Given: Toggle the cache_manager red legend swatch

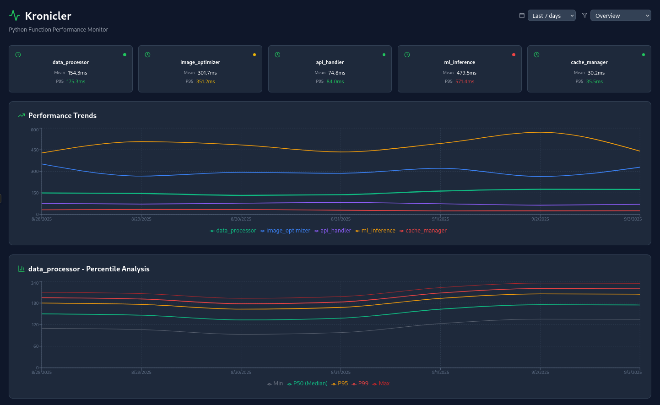Looking at the screenshot, I should (401, 231).
